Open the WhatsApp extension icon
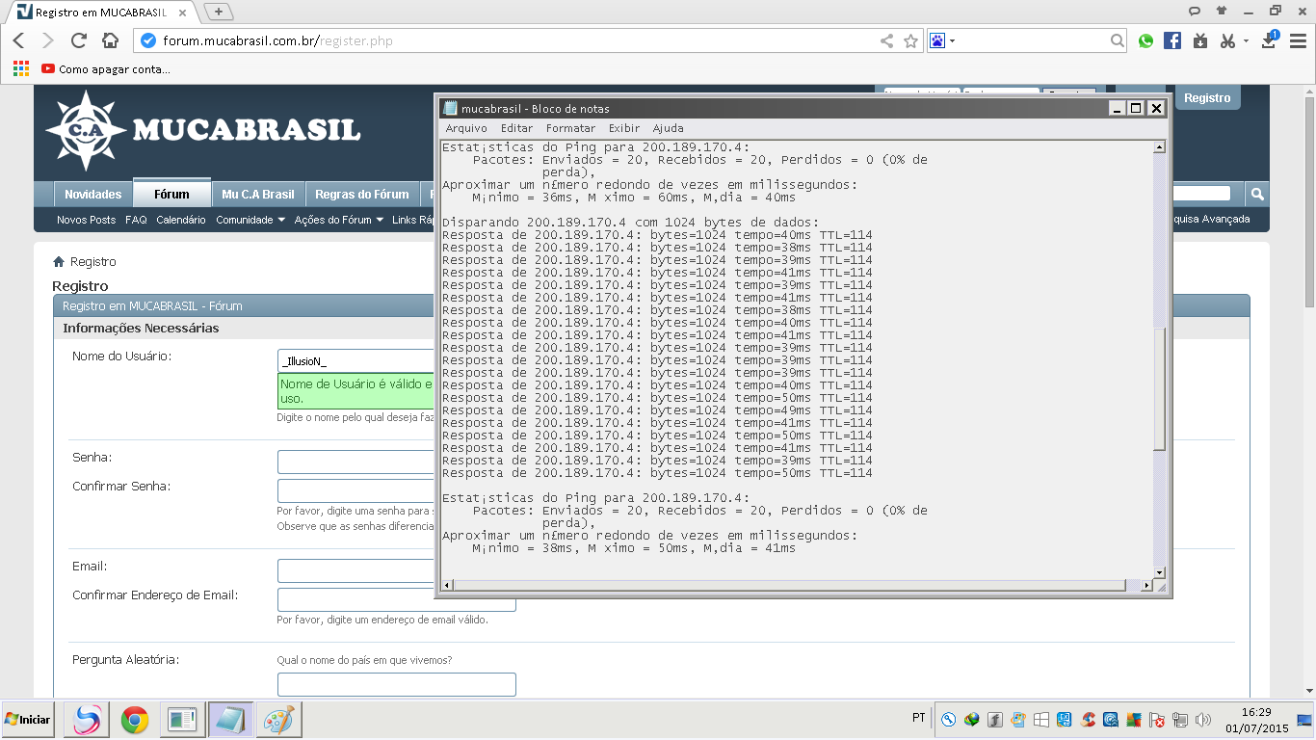 [1145, 40]
